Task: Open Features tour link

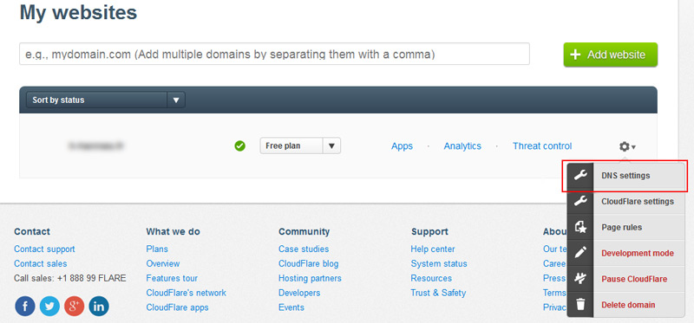Action: [x=172, y=278]
